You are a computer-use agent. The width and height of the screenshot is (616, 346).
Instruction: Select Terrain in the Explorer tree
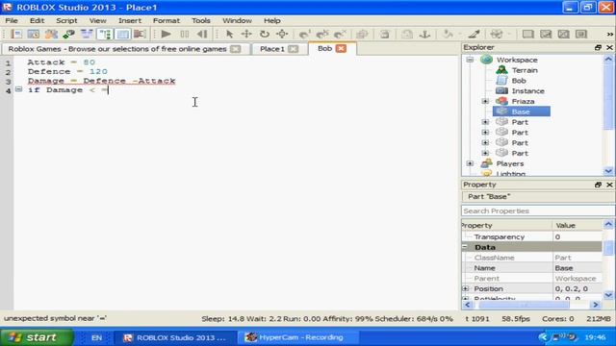click(524, 70)
